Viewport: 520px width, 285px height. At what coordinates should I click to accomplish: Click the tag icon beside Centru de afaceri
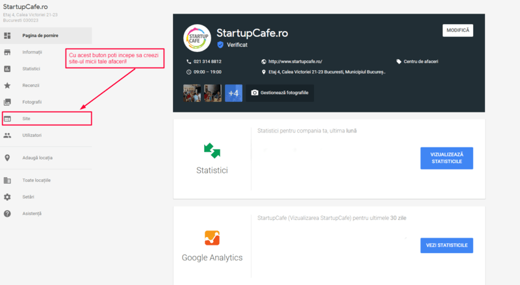pos(399,62)
